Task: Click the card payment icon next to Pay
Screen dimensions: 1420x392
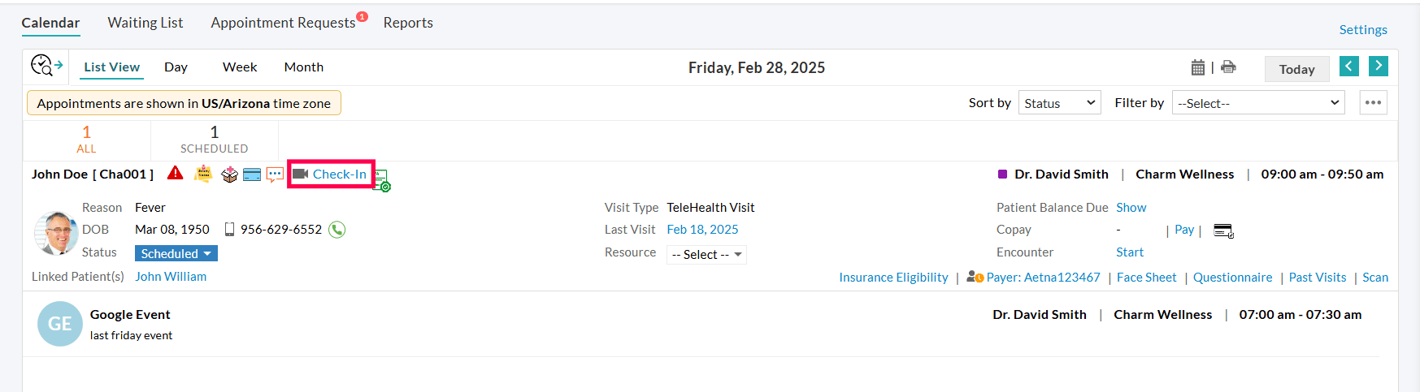Action: coord(1223,231)
